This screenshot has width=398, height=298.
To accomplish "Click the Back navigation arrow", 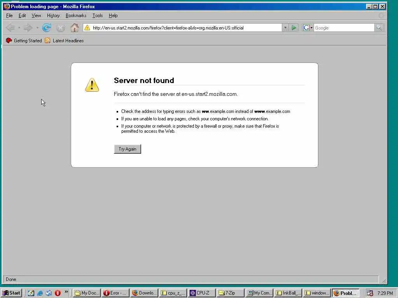I will point(10,28).
